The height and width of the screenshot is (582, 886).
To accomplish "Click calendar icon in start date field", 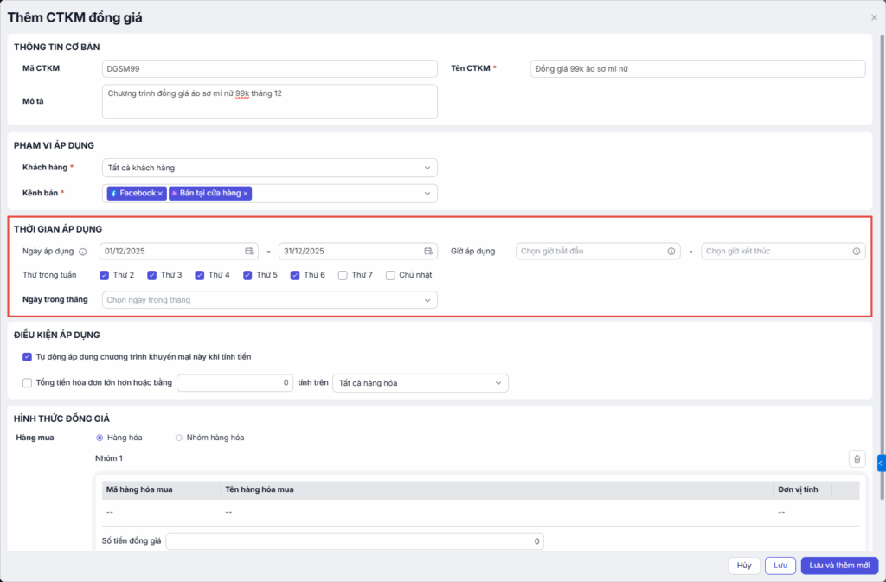I will pyautogui.click(x=249, y=252).
